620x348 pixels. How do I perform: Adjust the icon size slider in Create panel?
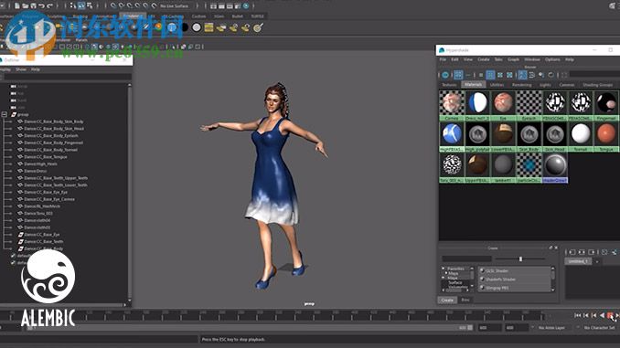(x=520, y=258)
